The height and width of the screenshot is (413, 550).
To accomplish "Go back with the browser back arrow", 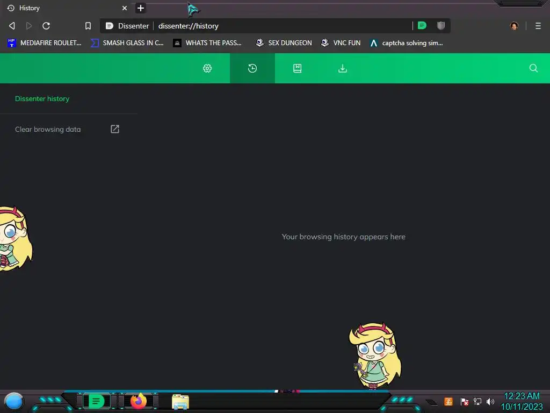I will coord(12,26).
